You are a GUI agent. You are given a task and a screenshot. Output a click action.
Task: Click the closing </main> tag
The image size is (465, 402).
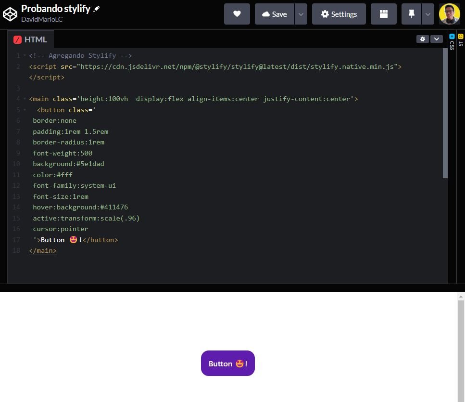pyautogui.click(x=43, y=250)
